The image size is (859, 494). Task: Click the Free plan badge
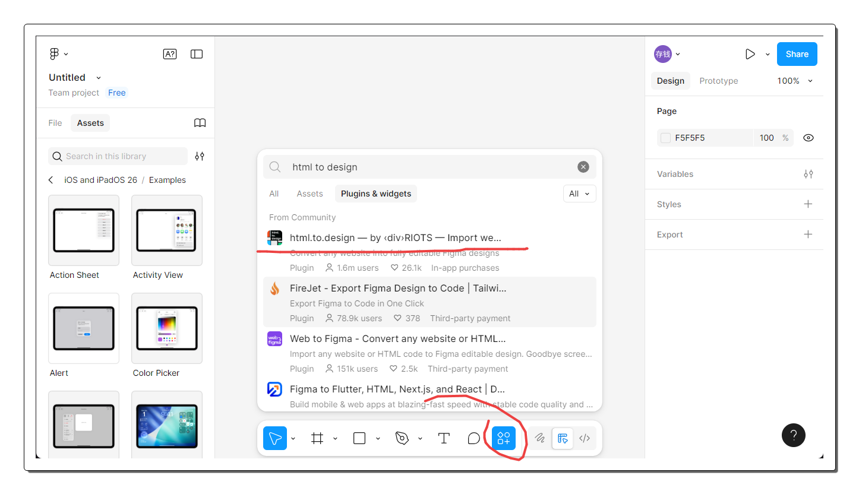(x=117, y=93)
